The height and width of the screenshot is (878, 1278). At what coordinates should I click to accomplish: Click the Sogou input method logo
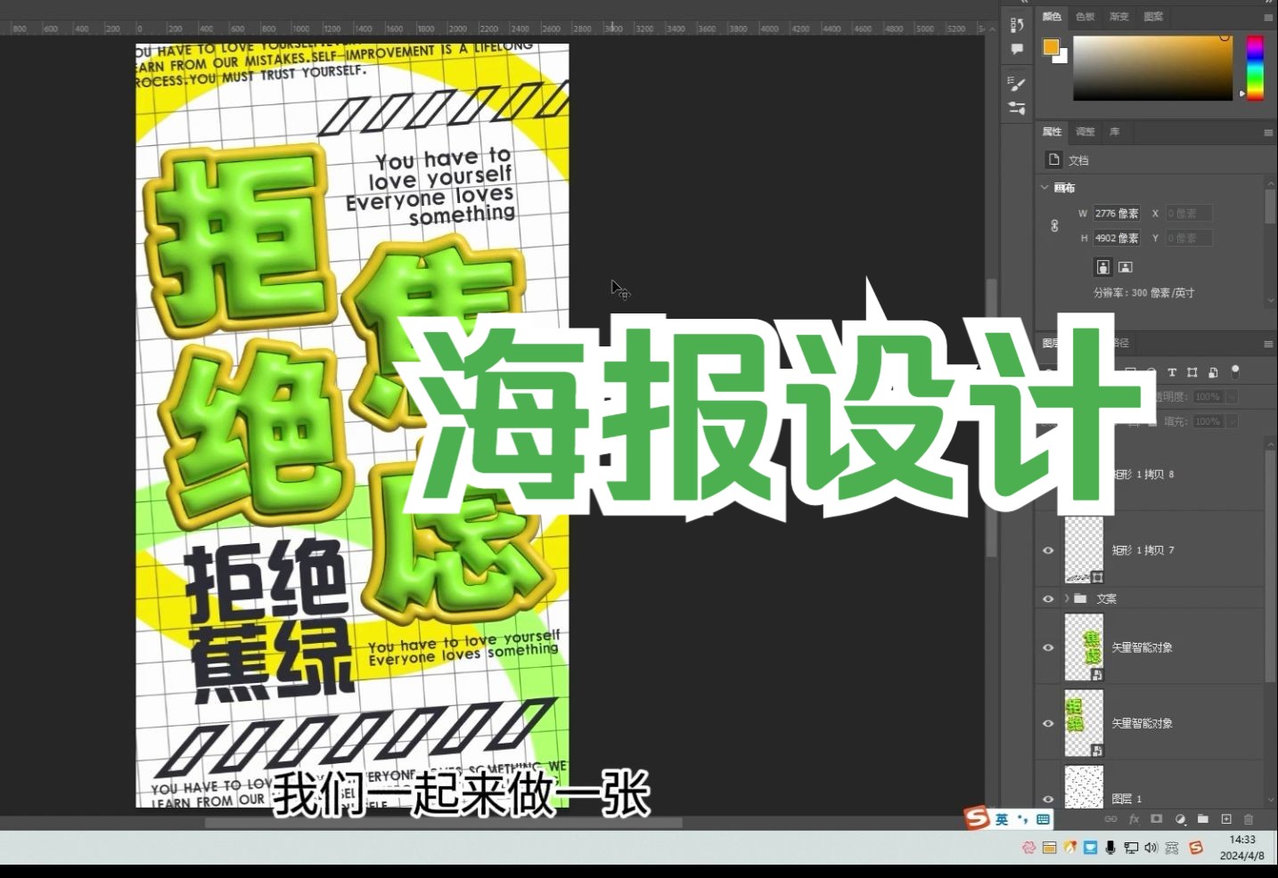pyautogui.click(x=977, y=818)
